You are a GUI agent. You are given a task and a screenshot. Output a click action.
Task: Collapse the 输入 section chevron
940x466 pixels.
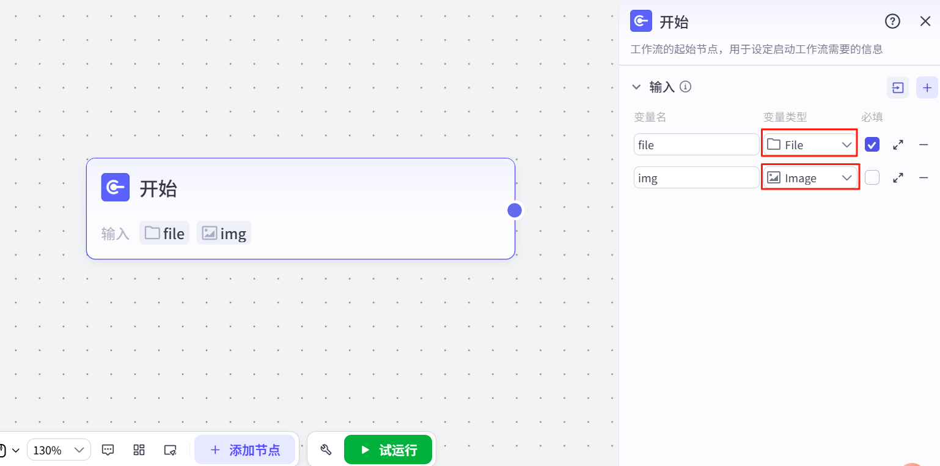point(637,87)
